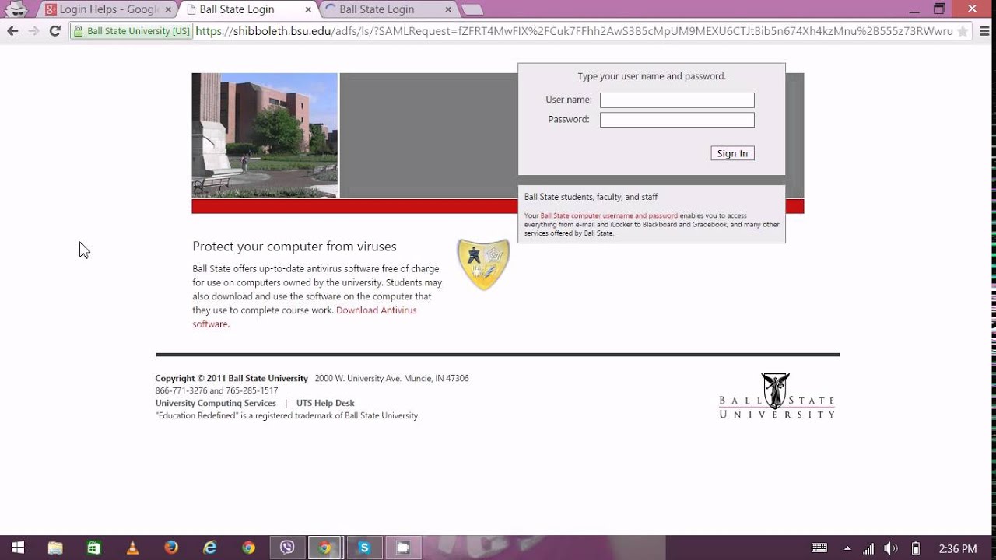Click the 'Education Redefined' trademark notice

[x=287, y=415]
